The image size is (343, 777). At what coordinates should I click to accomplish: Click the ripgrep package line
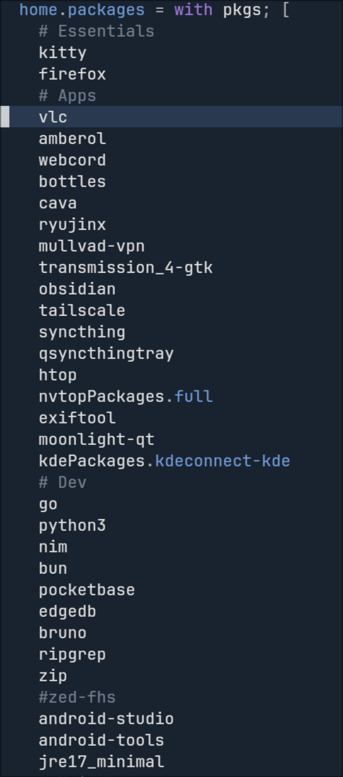point(72,654)
